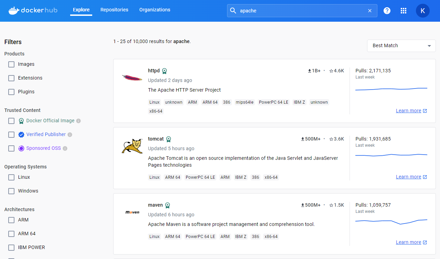Clear the apache search text
440x259 pixels.
point(370,11)
